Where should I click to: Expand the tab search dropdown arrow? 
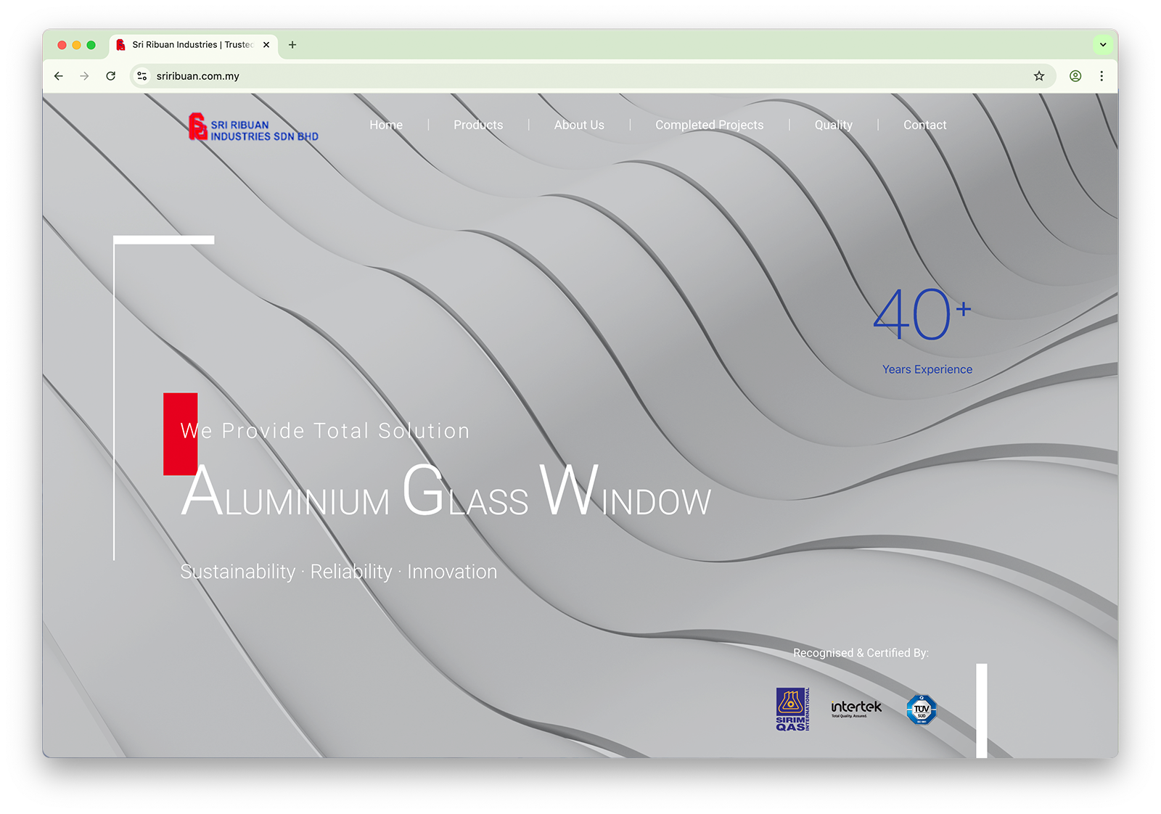pos(1103,45)
